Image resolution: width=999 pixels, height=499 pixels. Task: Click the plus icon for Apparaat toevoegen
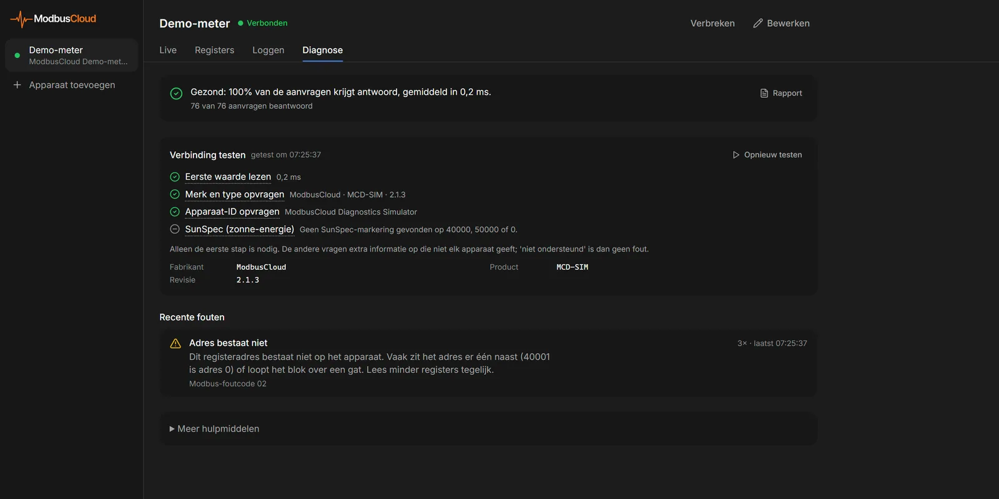pos(17,85)
